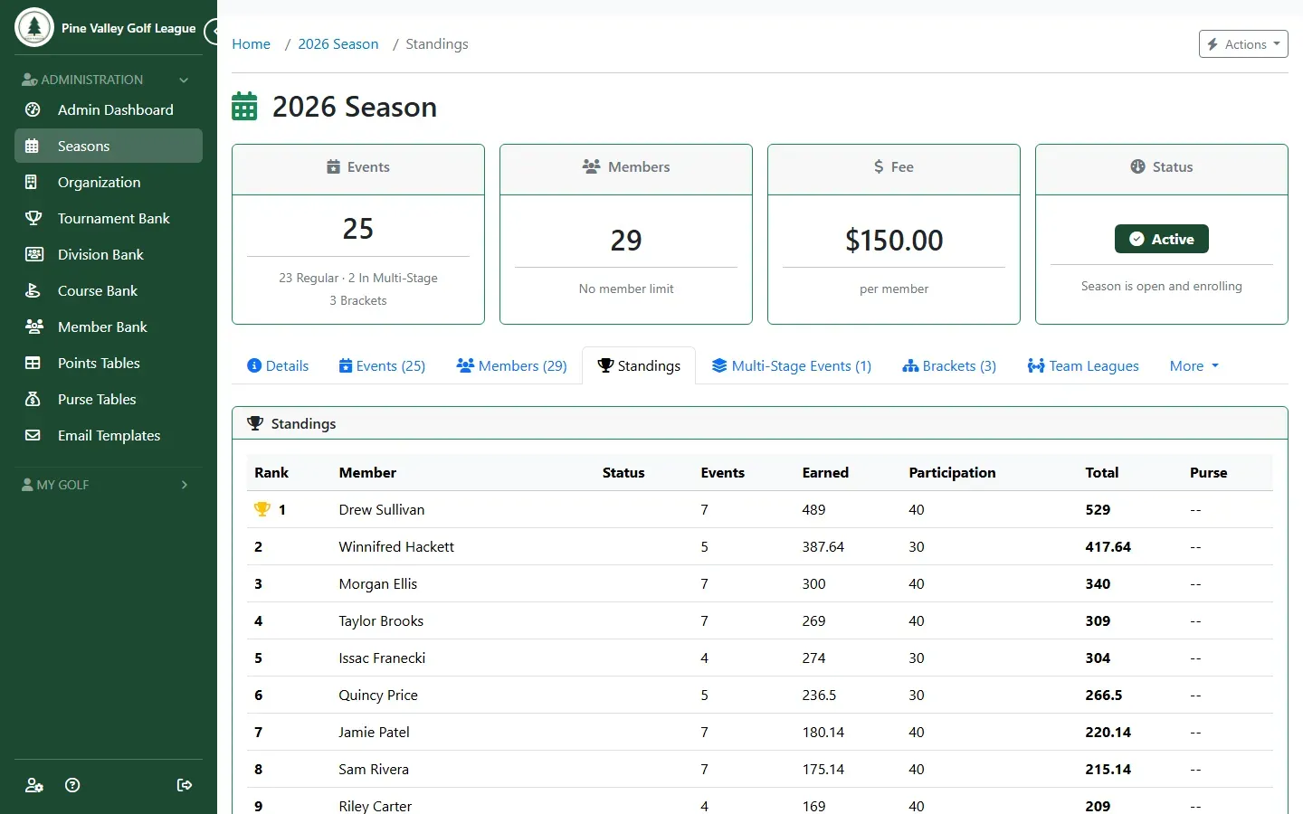Click member name Issac Franecki
Image resolution: width=1303 pixels, height=814 pixels.
pos(382,658)
